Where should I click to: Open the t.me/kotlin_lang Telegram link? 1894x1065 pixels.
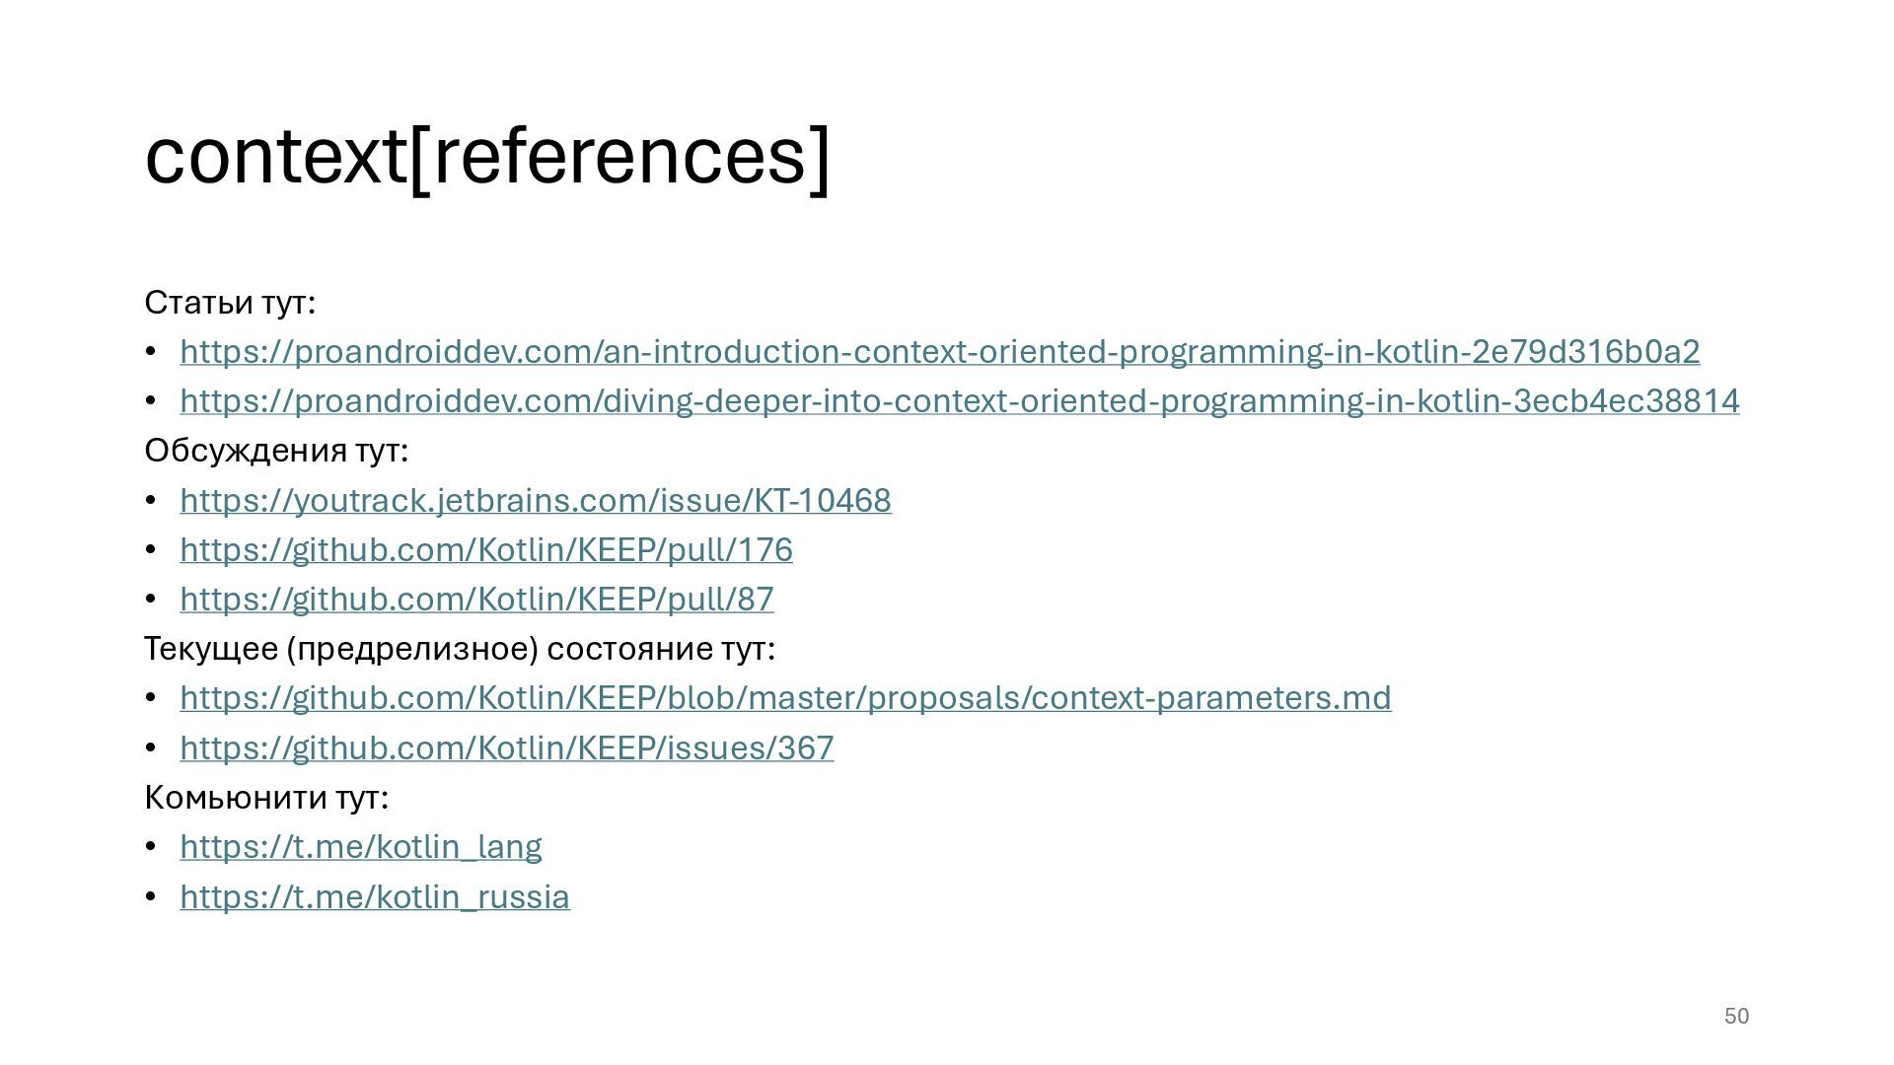pos(360,847)
